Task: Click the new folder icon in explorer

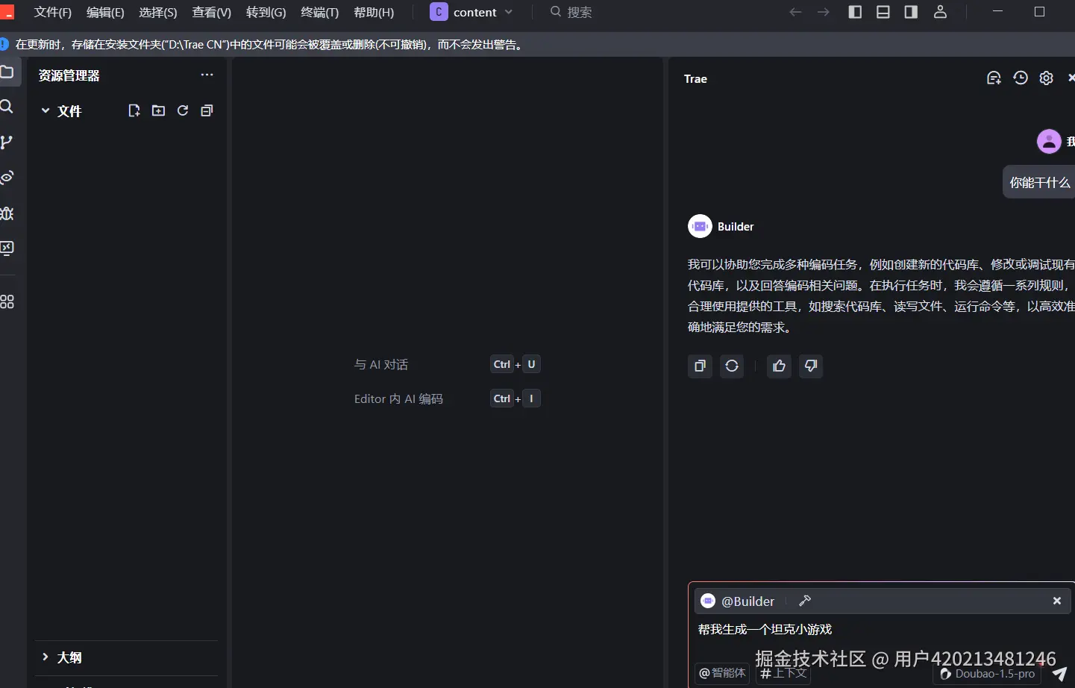Action: [x=158, y=110]
